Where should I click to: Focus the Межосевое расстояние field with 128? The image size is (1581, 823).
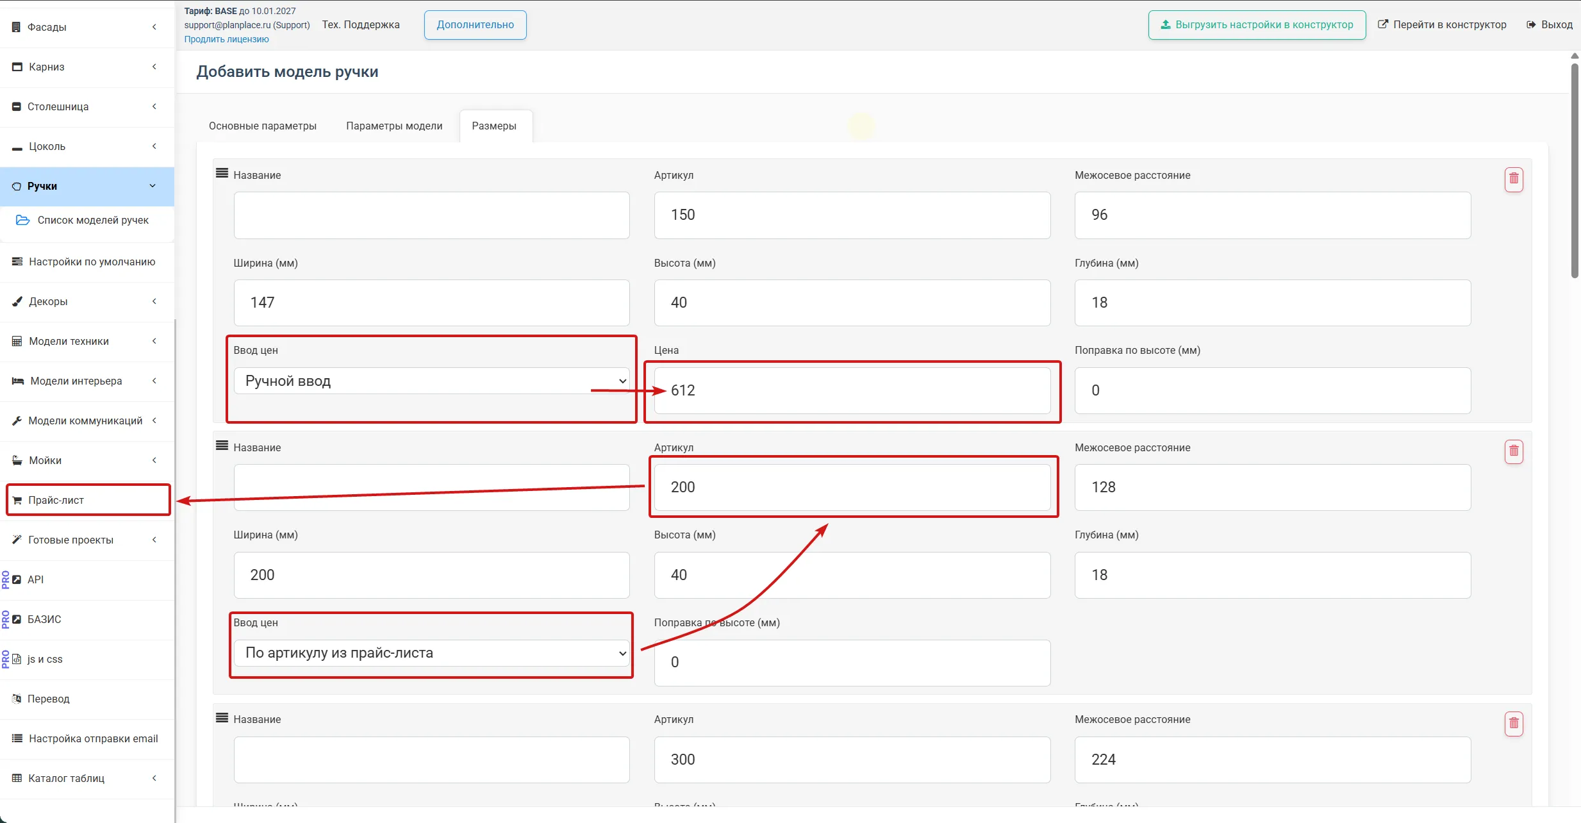tap(1272, 487)
